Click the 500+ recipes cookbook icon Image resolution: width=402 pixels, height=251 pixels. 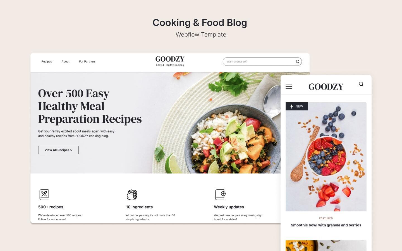[44, 195]
